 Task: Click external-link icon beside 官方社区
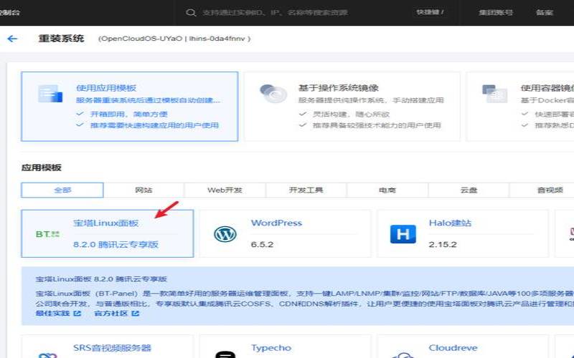pyautogui.click(x=136, y=314)
